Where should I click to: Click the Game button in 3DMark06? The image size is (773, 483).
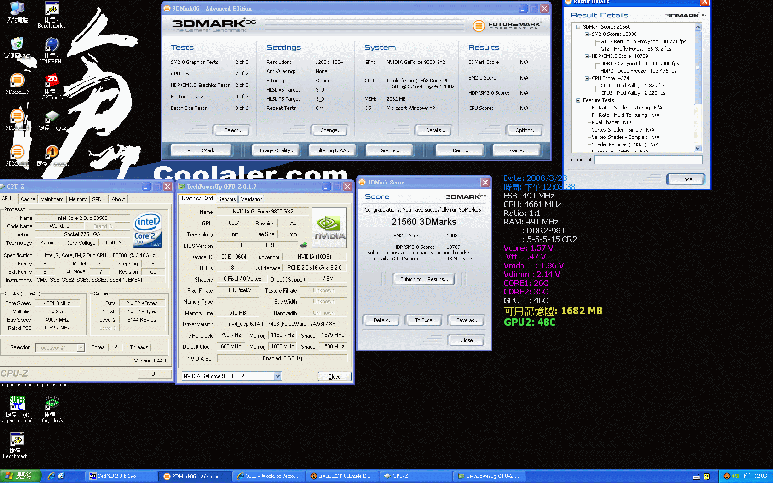[x=518, y=150]
